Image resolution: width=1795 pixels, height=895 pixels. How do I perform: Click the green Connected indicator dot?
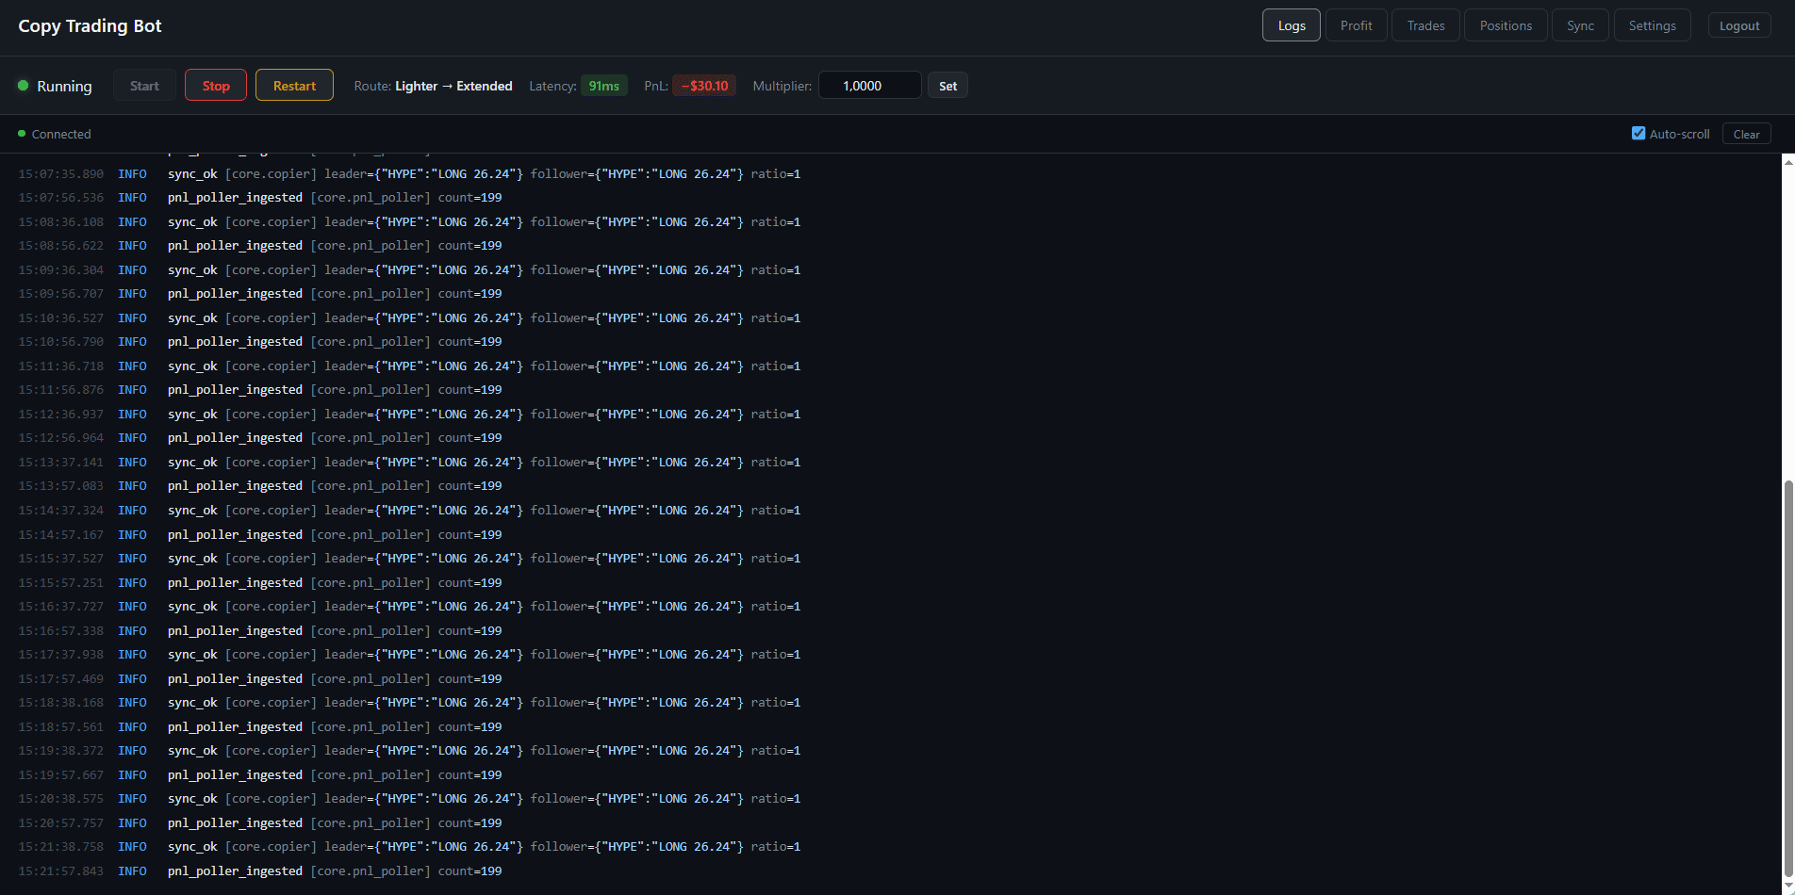[22, 134]
